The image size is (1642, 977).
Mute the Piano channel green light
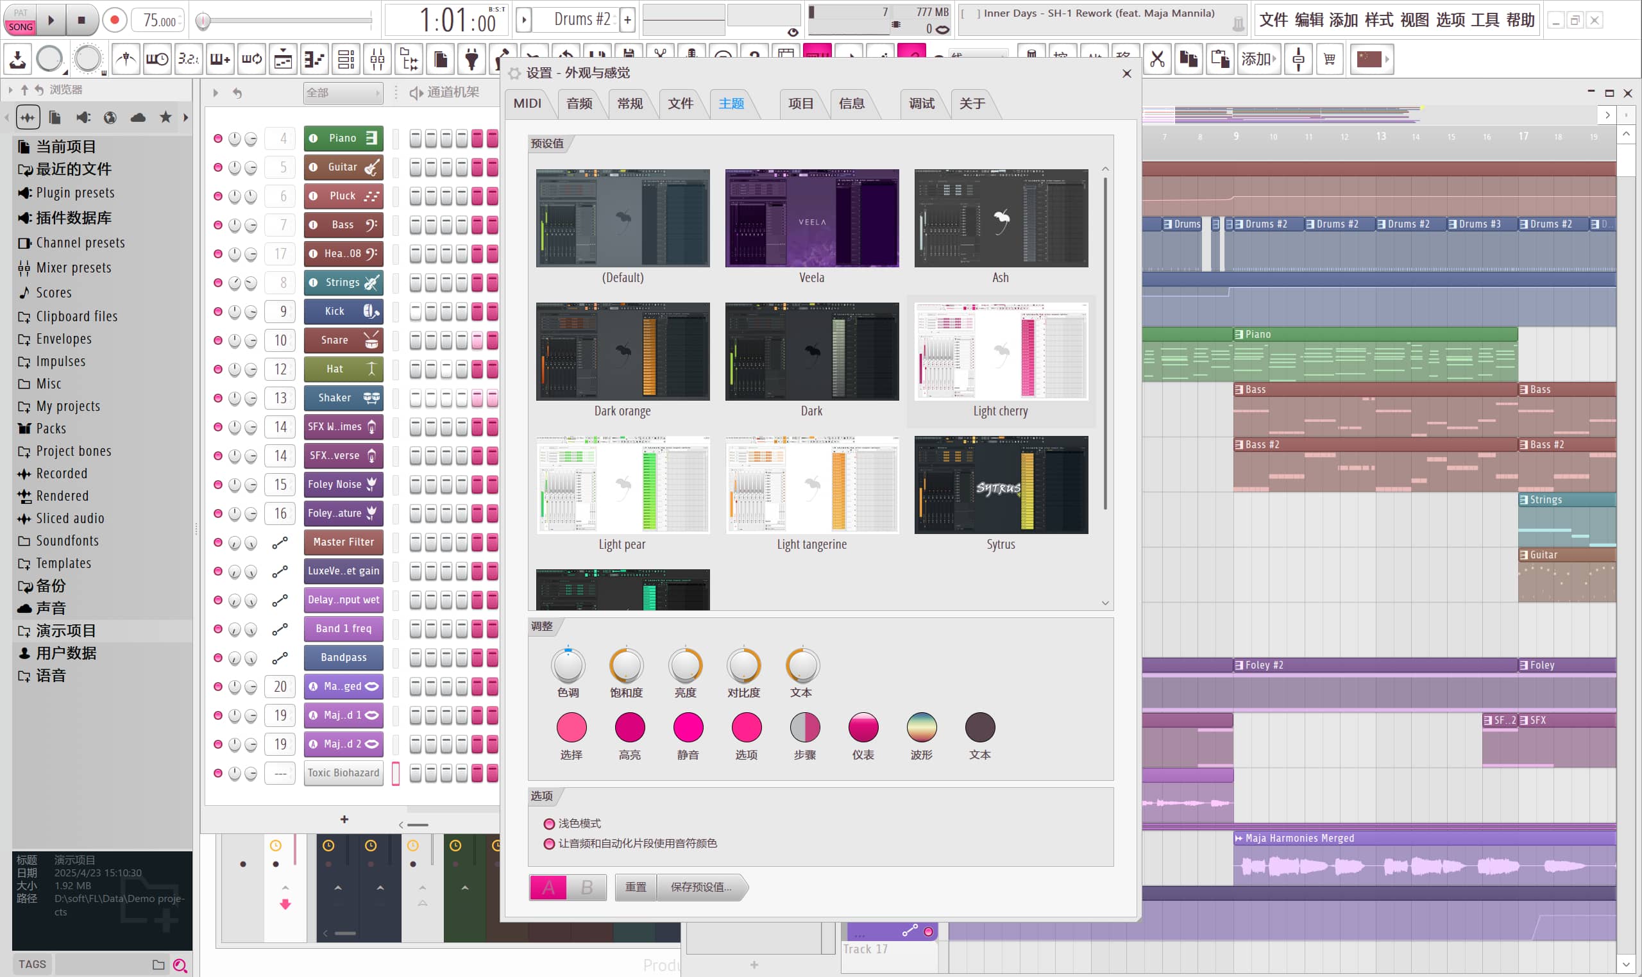tap(218, 138)
